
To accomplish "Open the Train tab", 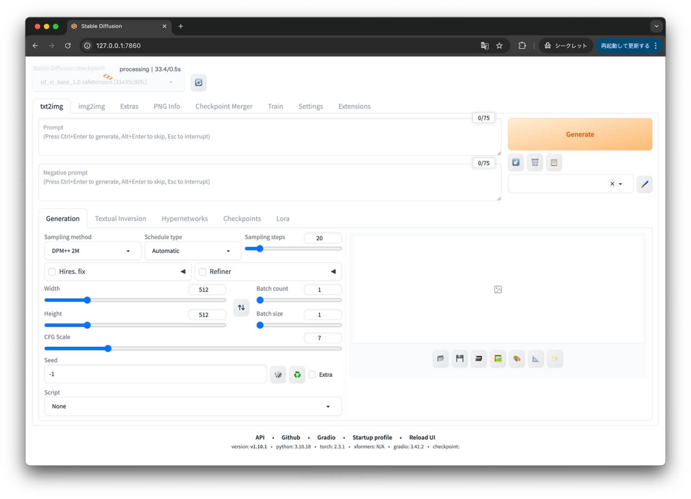I will (x=275, y=106).
